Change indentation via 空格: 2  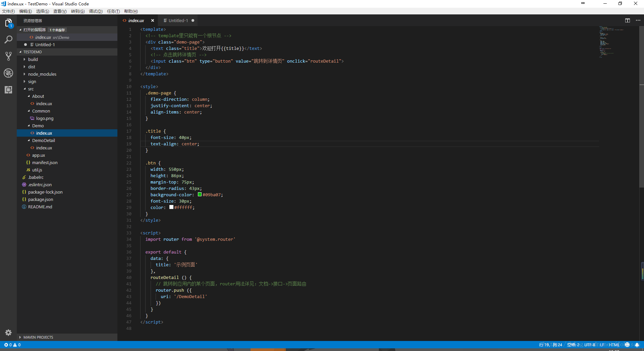coord(573,345)
